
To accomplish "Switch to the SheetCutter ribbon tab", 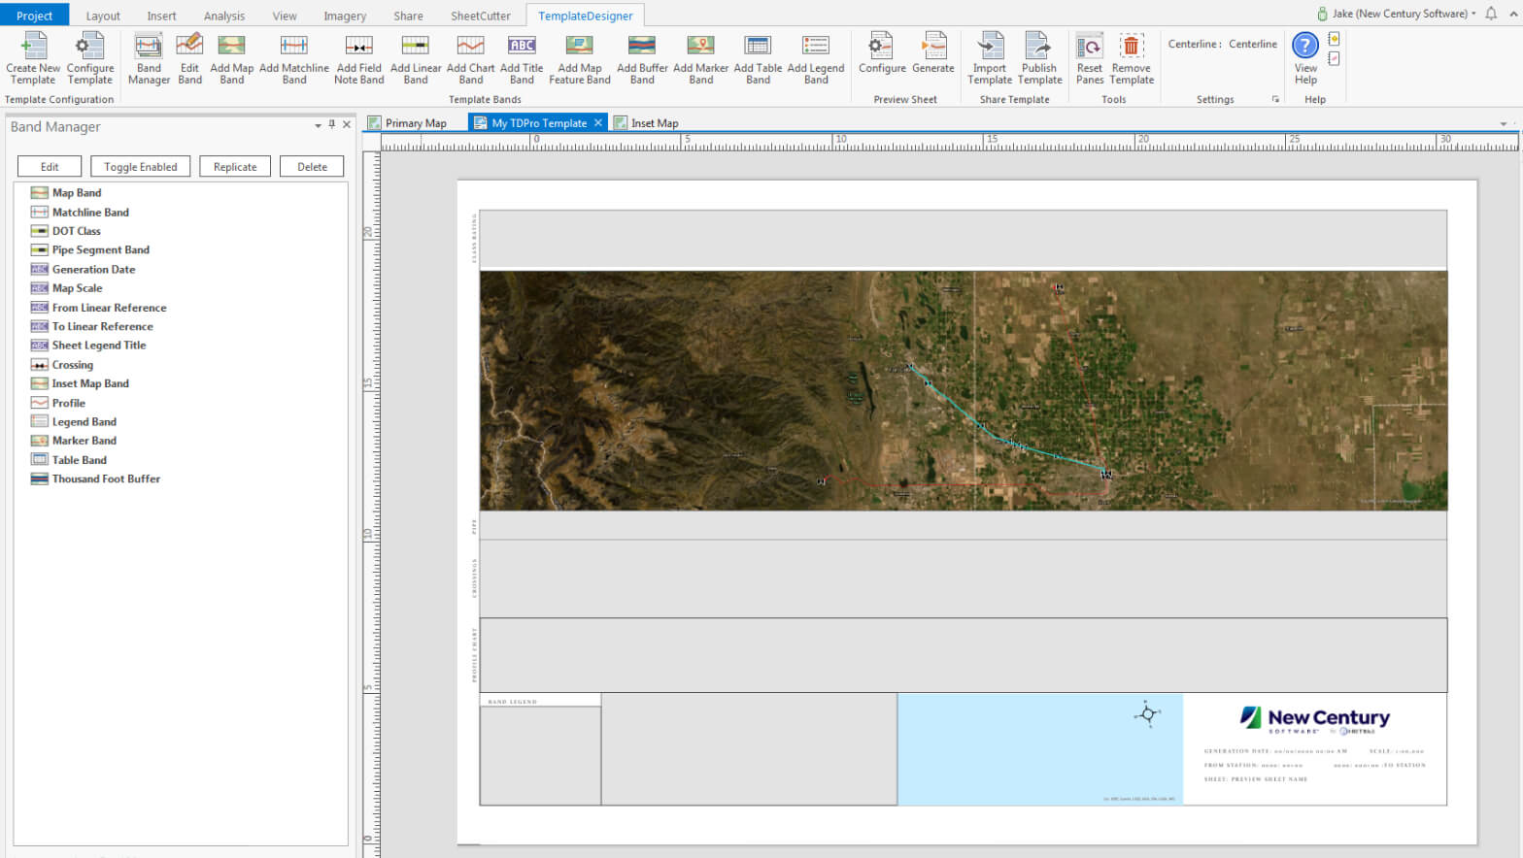I will (480, 16).
